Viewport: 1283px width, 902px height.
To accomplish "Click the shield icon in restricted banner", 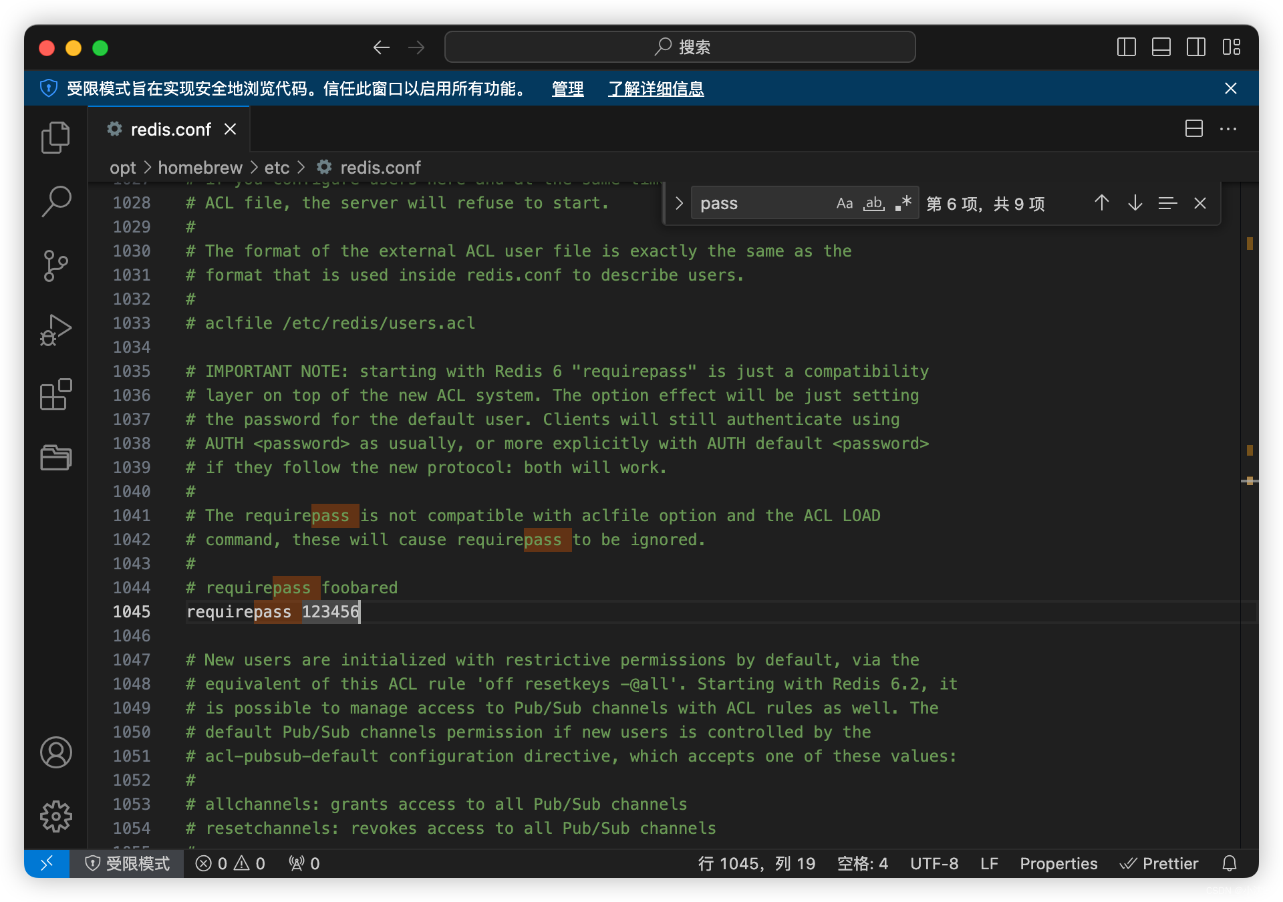I will [x=49, y=88].
